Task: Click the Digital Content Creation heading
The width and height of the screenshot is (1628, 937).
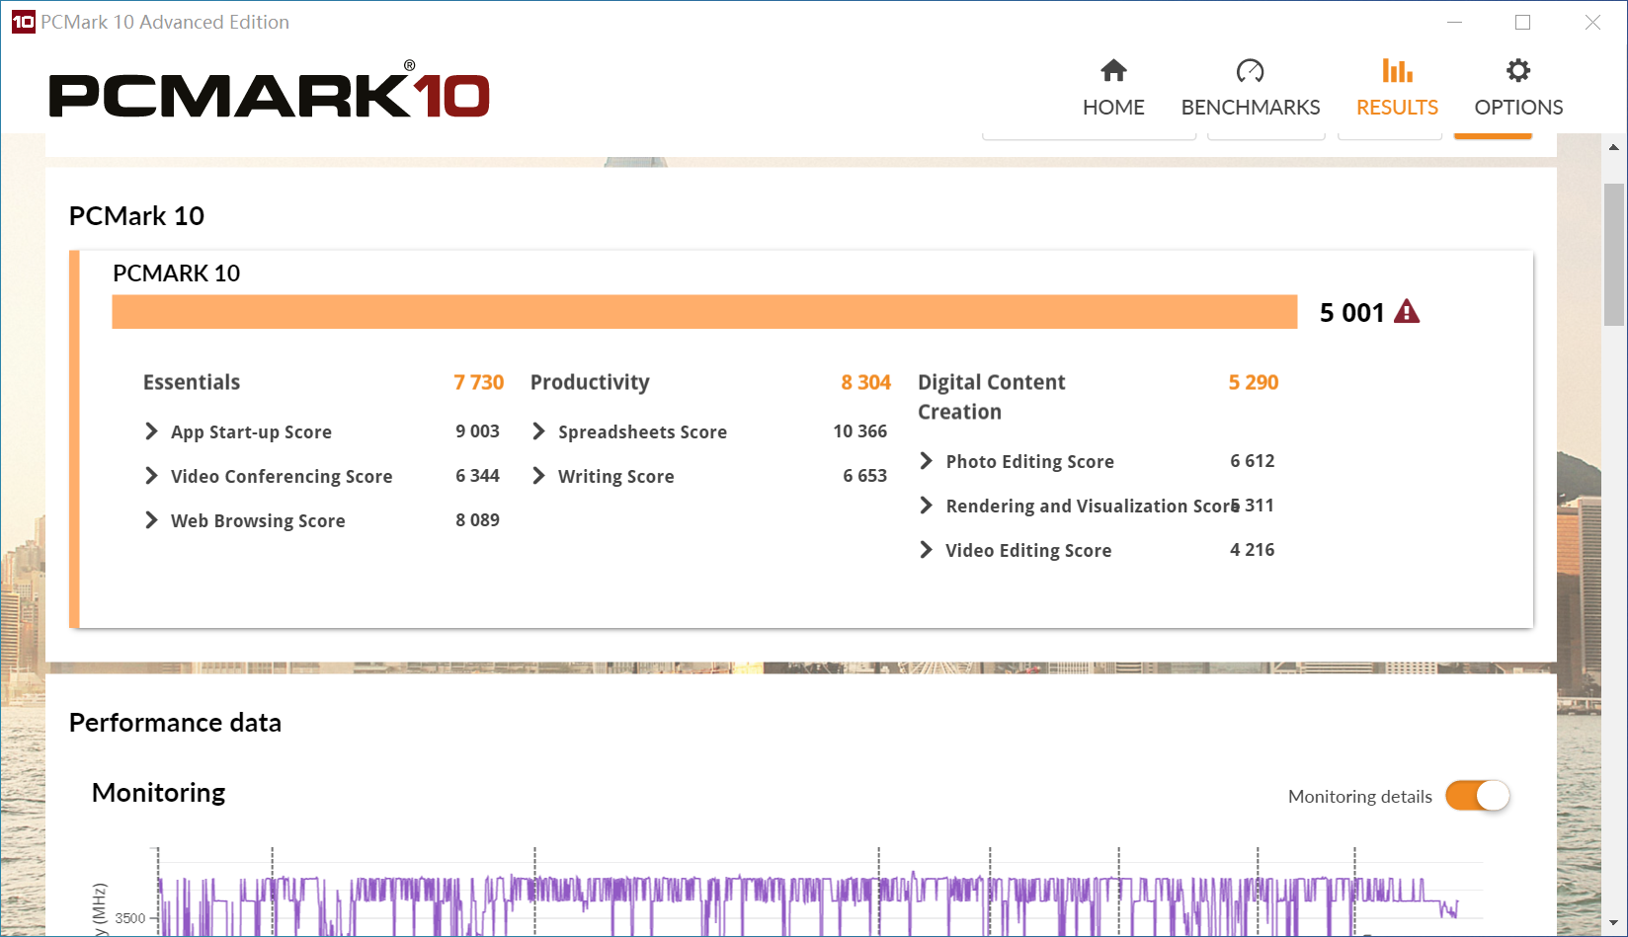Action: (x=992, y=397)
